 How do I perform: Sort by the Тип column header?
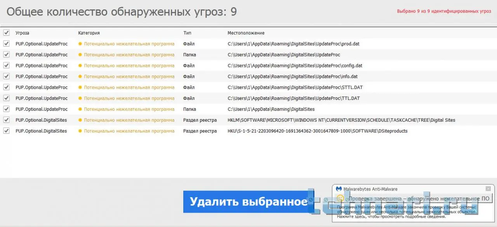[x=187, y=33]
